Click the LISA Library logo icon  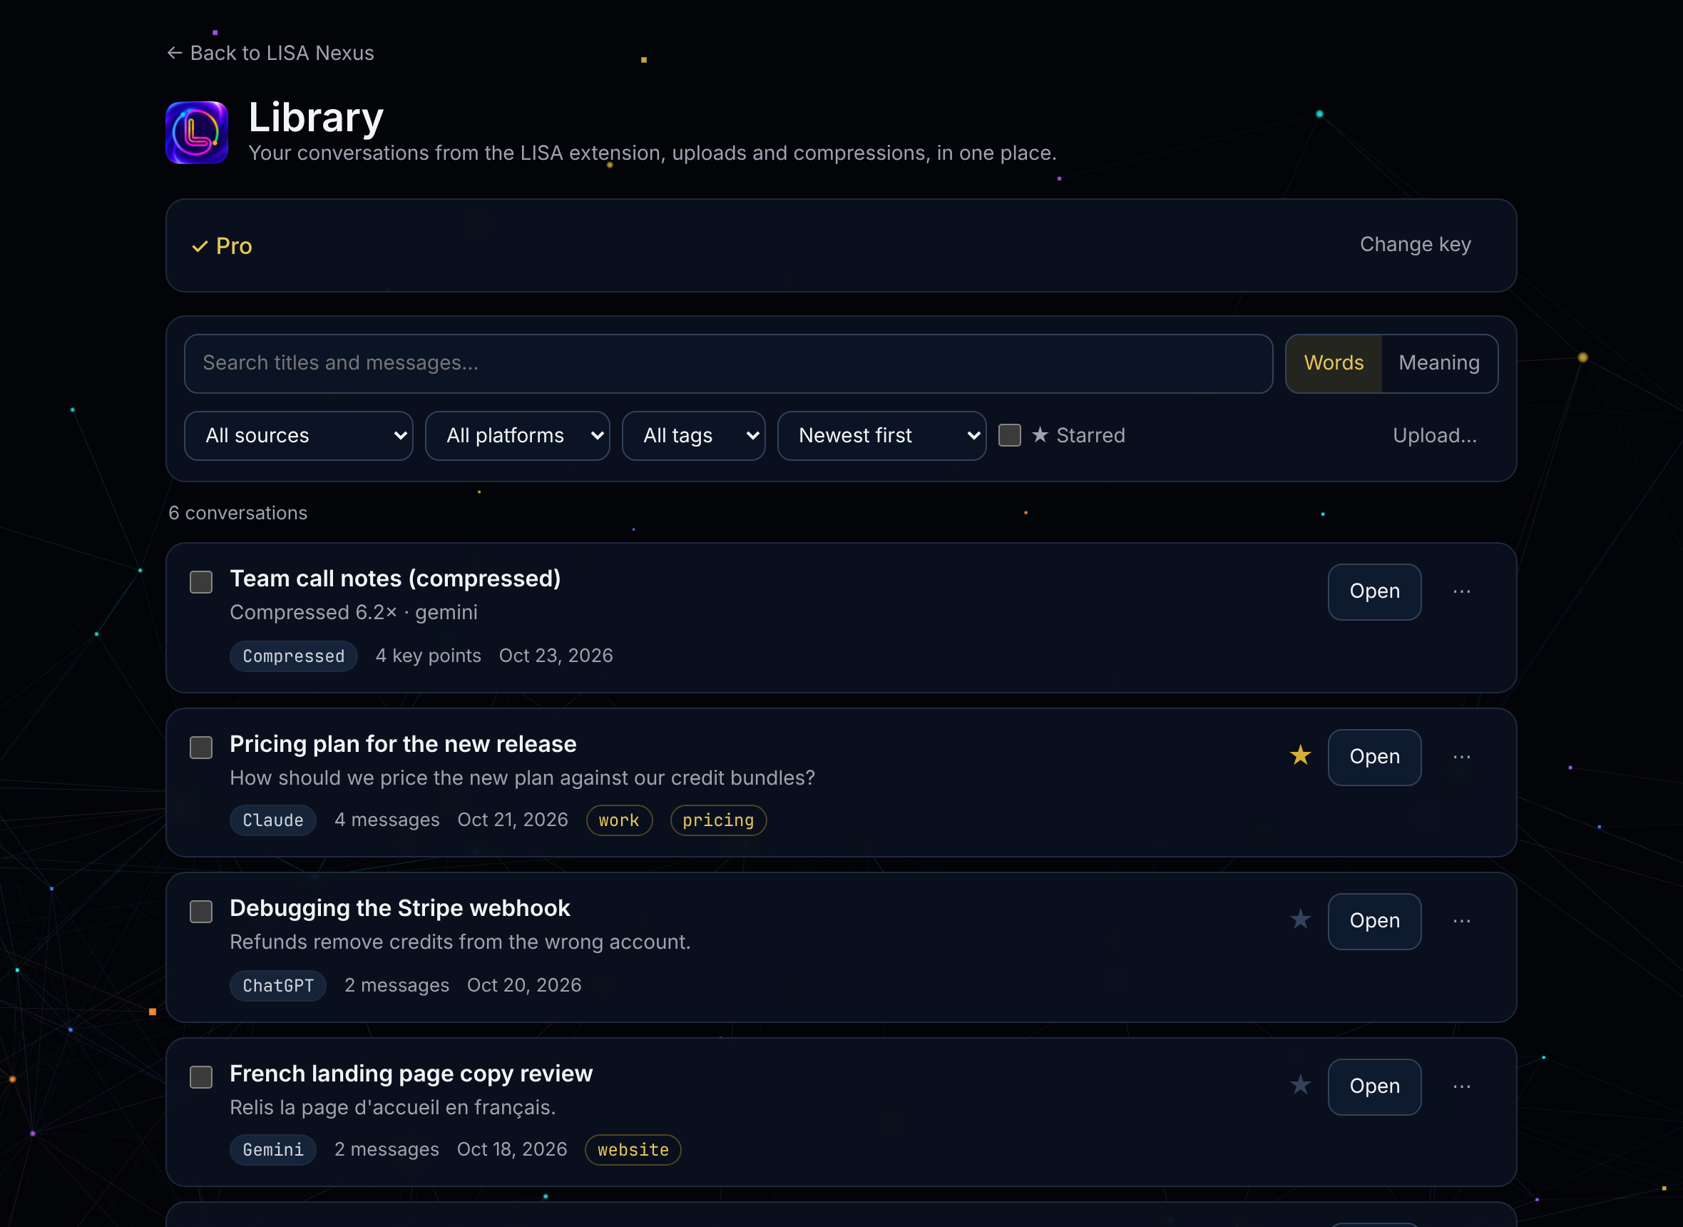tap(197, 132)
